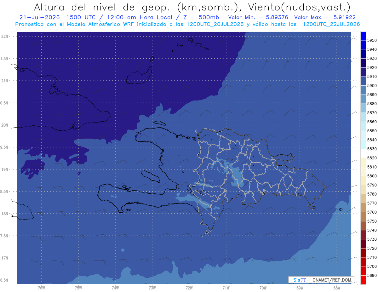The height and width of the screenshot is (292, 378).
Task: Click the 71W longitude label
Action: click(x=226, y=288)
